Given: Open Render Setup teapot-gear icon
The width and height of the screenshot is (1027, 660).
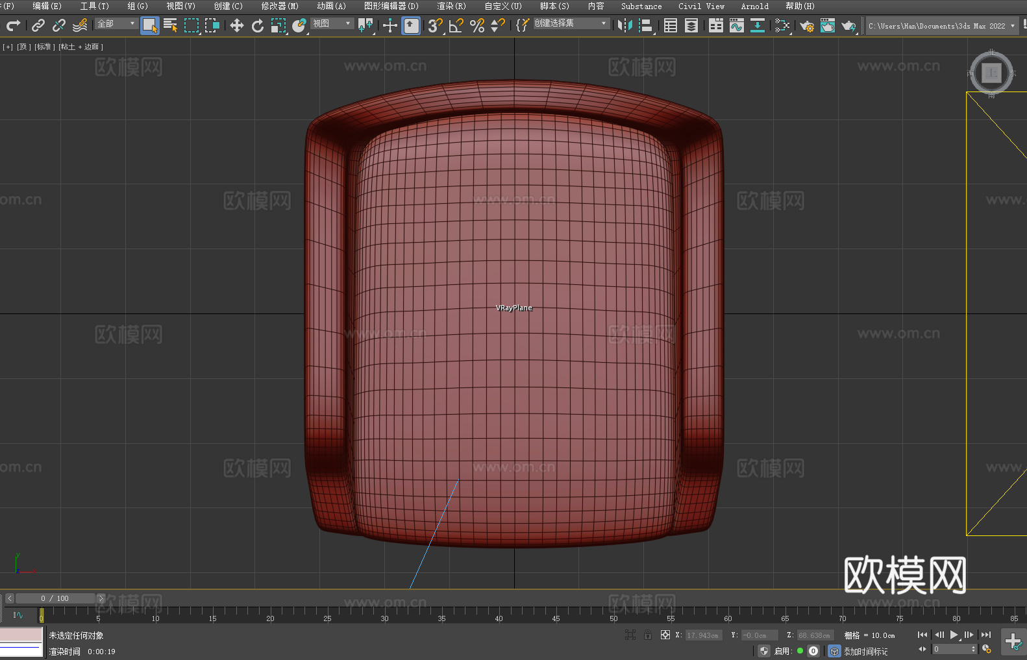Looking at the screenshot, I should click(807, 25).
